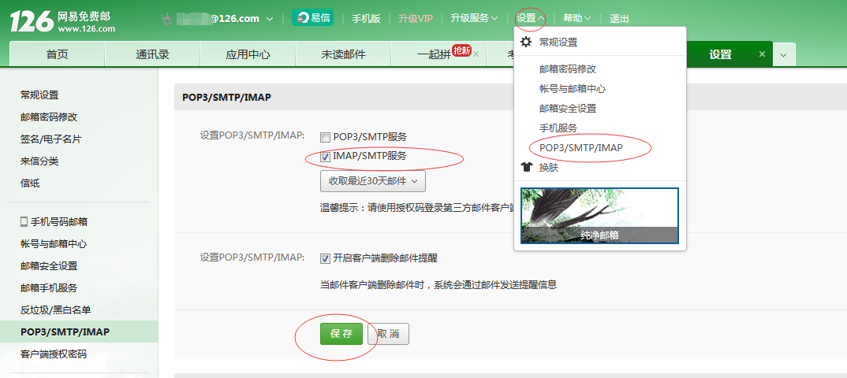Viewport: 847px width, 378px height.
Task: Uncheck the IMAP/SMTP服务 checkbox
Action: pyautogui.click(x=325, y=157)
